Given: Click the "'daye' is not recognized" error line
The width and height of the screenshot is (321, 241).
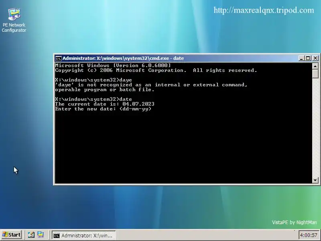Looking at the screenshot, I should pos(151,85).
